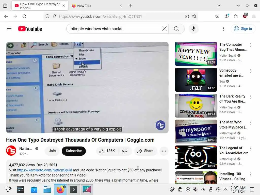Clear the YouTube search box text
This screenshot has height=195, width=260.
pos(164,29)
